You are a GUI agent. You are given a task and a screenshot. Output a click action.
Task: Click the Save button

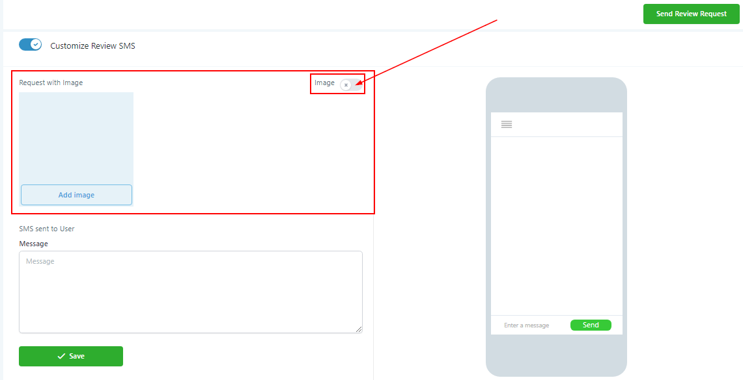tap(70, 357)
